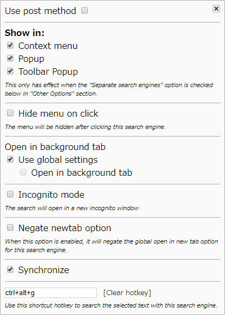Uncheck the Toolbar Popup checkbox
This screenshot has height=315, width=225.
[10, 71]
